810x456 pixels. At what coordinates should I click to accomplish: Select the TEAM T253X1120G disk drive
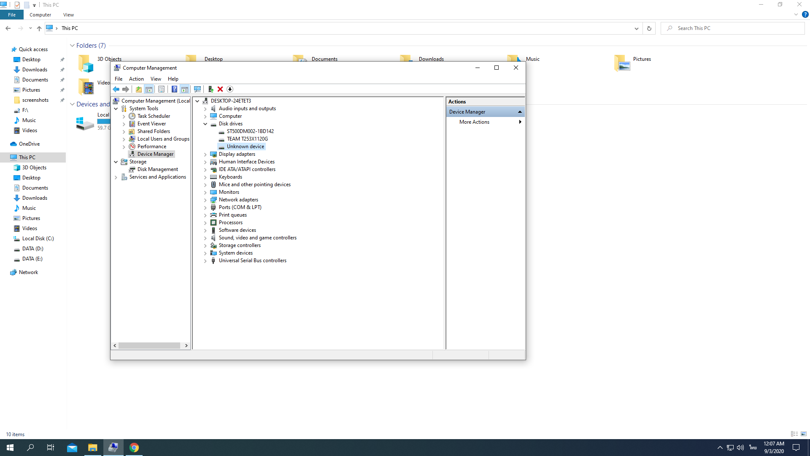[247, 139]
